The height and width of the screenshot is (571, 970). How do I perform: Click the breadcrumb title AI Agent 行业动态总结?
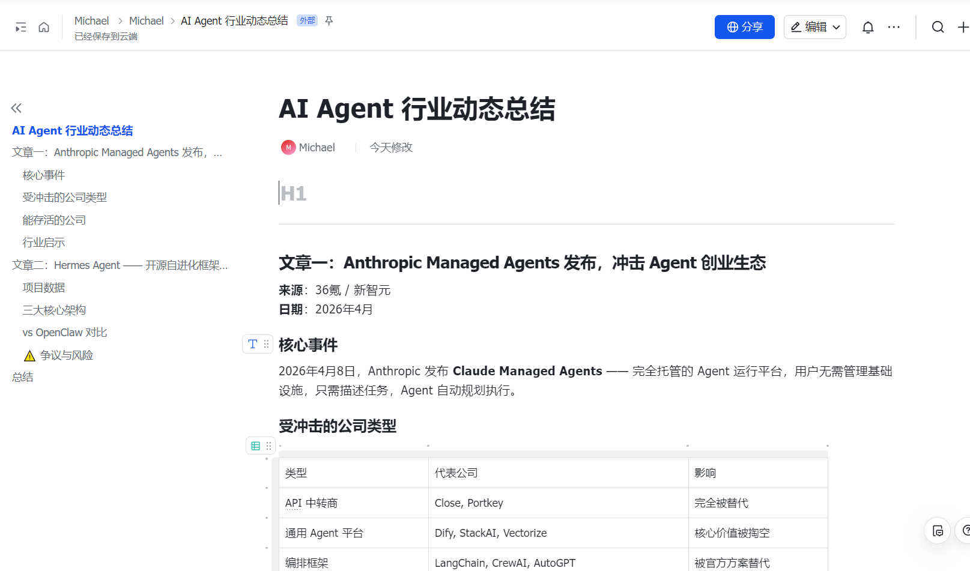(234, 21)
